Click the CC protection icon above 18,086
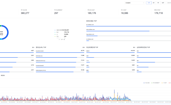The height and width of the screenshot is (105, 171). 122,10
